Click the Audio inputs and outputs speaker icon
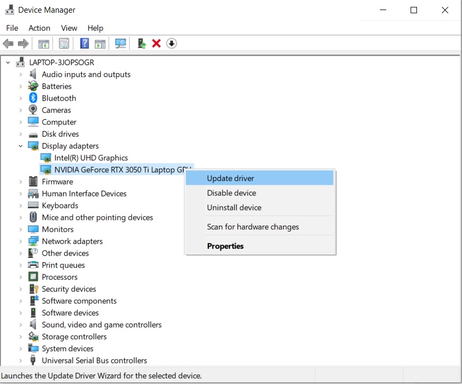 point(33,74)
